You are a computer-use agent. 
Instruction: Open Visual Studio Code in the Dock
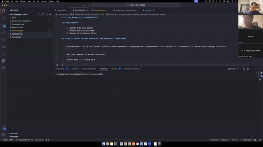[x=121, y=144]
